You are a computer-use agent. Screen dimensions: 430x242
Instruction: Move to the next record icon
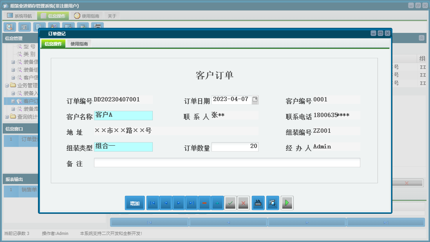click(179, 203)
